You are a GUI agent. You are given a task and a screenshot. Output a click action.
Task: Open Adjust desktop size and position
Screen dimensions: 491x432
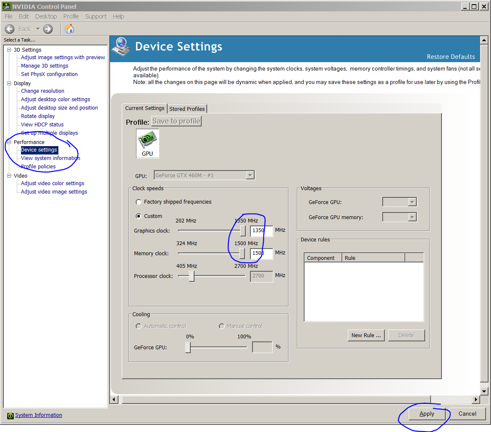(x=59, y=108)
